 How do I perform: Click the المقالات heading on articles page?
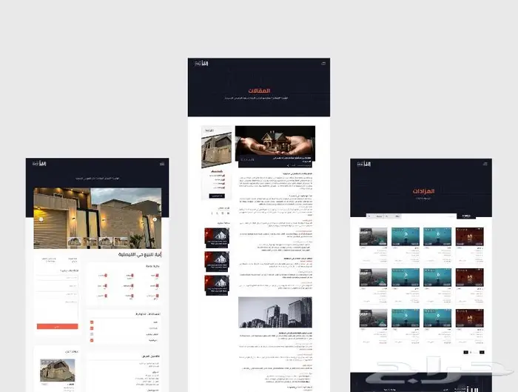coord(259,90)
